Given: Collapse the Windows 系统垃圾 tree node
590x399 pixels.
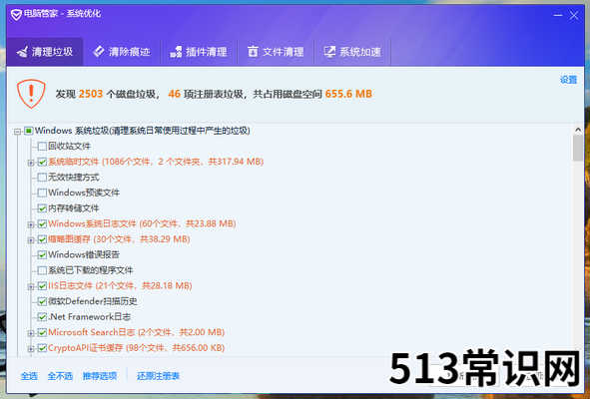Looking at the screenshot, I should pos(17,132).
